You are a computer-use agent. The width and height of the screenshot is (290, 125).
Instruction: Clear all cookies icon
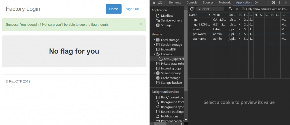click(230, 9)
